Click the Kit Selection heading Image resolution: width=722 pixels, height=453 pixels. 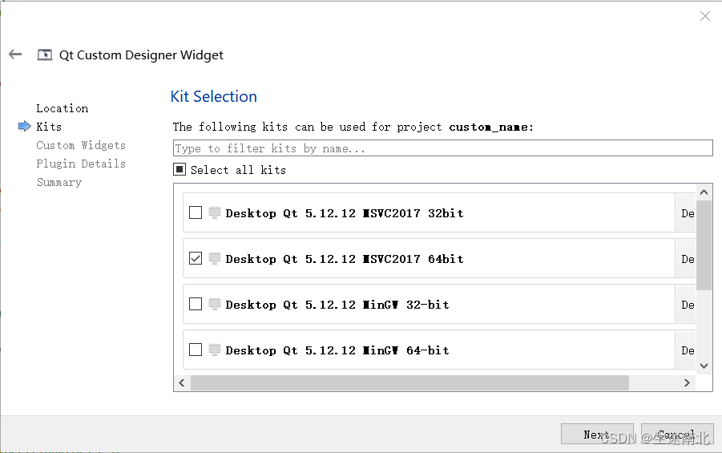tap(214, 96)
